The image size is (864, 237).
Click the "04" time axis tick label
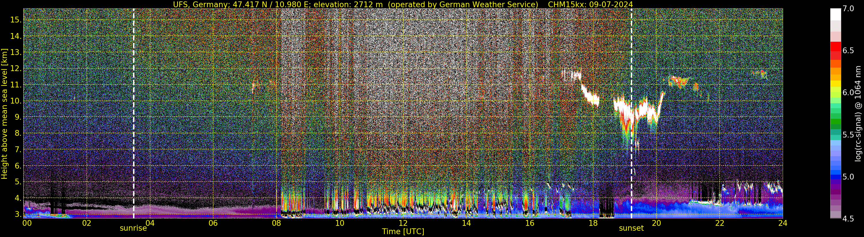click(x=150, y=223)
